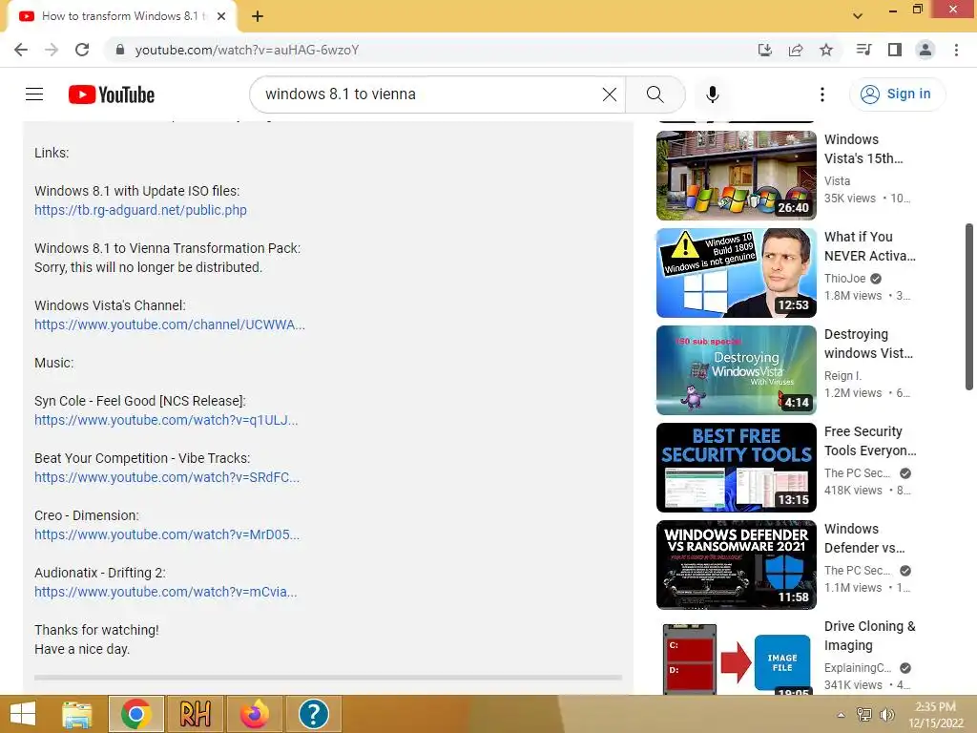Image resolution: width=977 pixels, height=733 pixels.
Task: Open the Chrome three-dot menu
Action: 956,50
